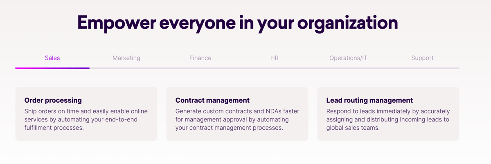Click the Order processing description text
Screen dimensions: 491x164
(86, 119)
